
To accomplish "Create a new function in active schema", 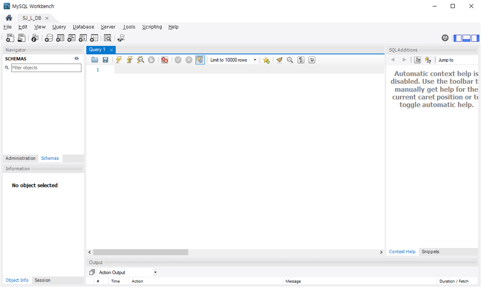I will pos(94,38).
